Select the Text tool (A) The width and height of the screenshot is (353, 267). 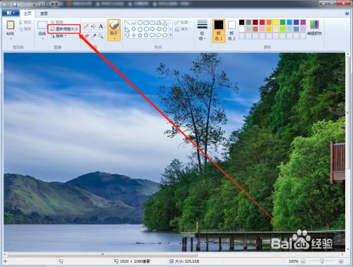101,26
